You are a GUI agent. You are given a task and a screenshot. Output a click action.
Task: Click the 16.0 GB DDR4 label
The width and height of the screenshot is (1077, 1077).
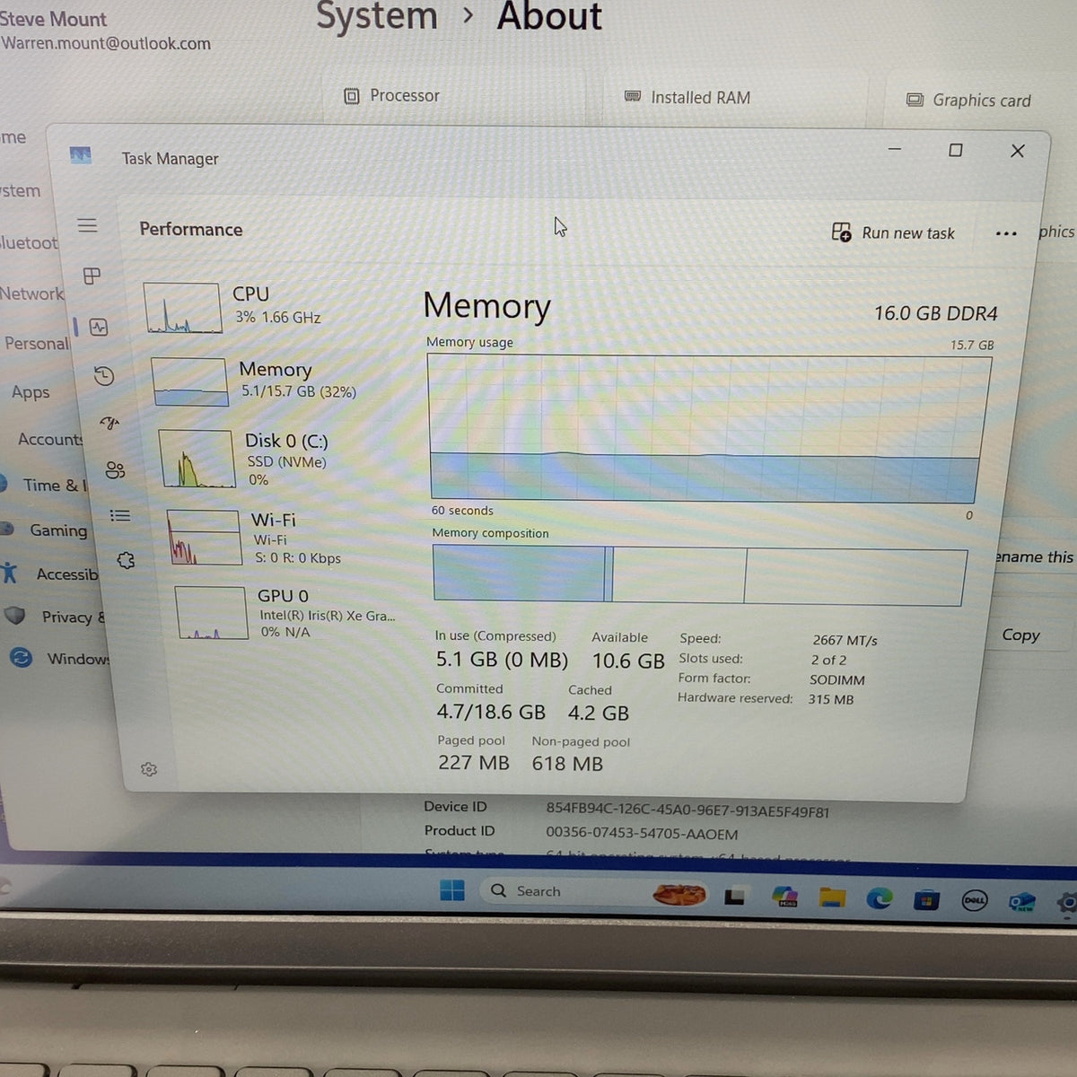point(935,313)
